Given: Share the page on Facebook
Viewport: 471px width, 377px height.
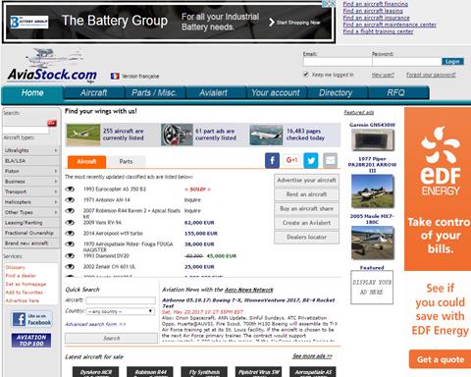Looking at the screenshot, I should coord(272,161).
